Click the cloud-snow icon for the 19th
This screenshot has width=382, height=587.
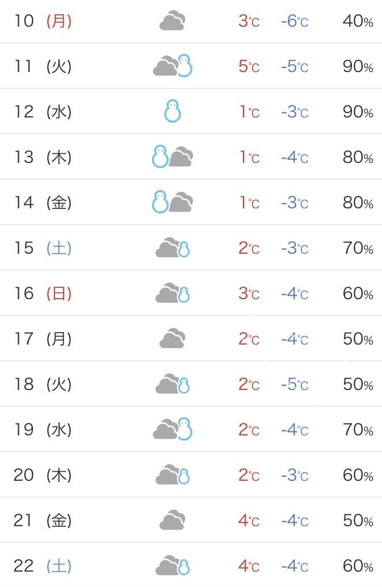(x=173, y=429)
